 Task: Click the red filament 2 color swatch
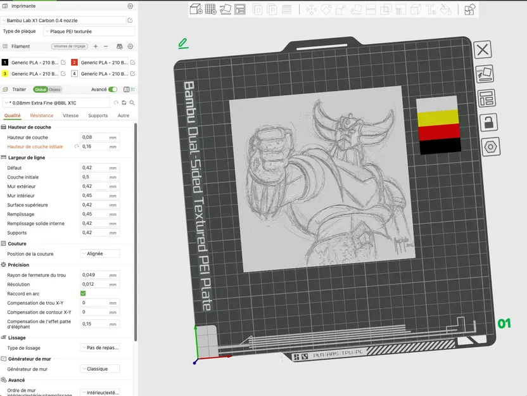click(74, 62)
